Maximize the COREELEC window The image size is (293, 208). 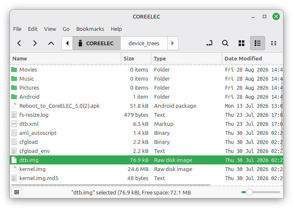coord(265,16)
